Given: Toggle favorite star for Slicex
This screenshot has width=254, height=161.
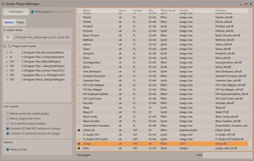Looking at the screenshot, I should point(79,58).
